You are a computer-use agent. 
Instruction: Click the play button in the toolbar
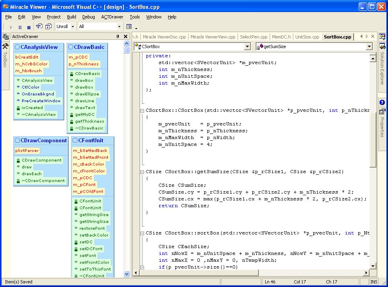[x=11, y=27]
